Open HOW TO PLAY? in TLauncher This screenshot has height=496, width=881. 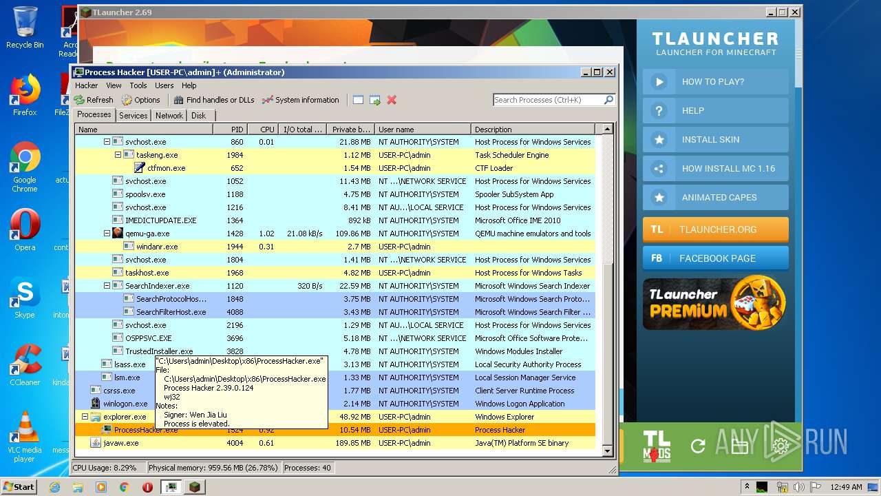[716, 81]
